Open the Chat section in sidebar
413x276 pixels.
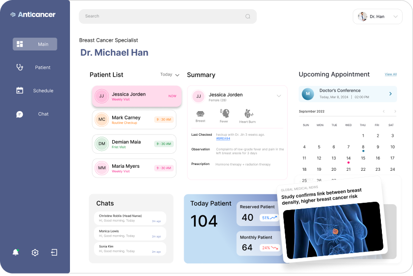pos(35,114)
